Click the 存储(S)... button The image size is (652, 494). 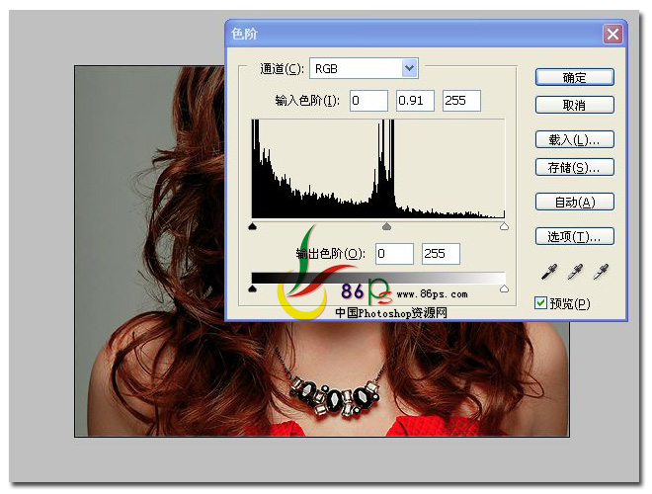575,167
